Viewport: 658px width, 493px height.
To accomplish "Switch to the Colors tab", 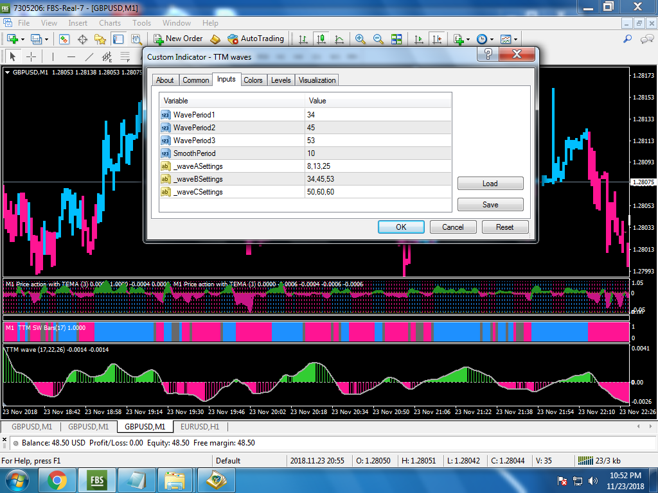I will click(253, 80).
